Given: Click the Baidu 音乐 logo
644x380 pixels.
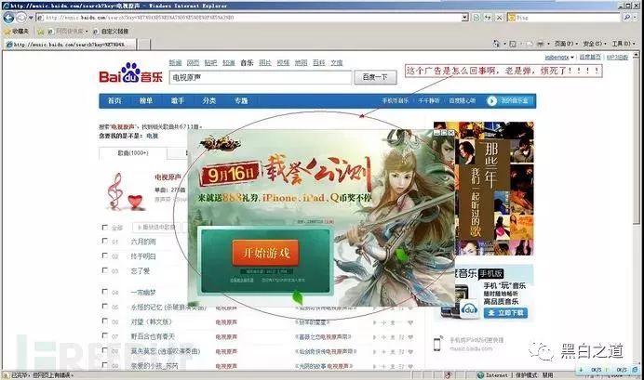Looking at the screenshot, I should (130, 73).
